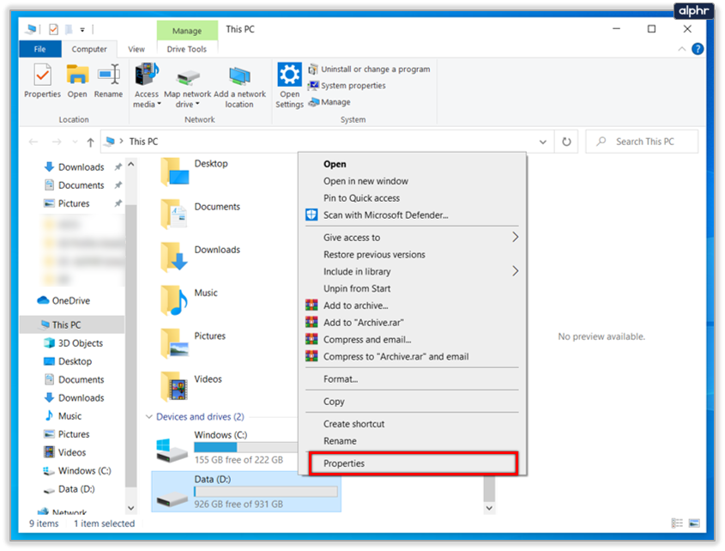Click the navigation Forward arrow
725x551 pixels.
click(x=57, y=142)
